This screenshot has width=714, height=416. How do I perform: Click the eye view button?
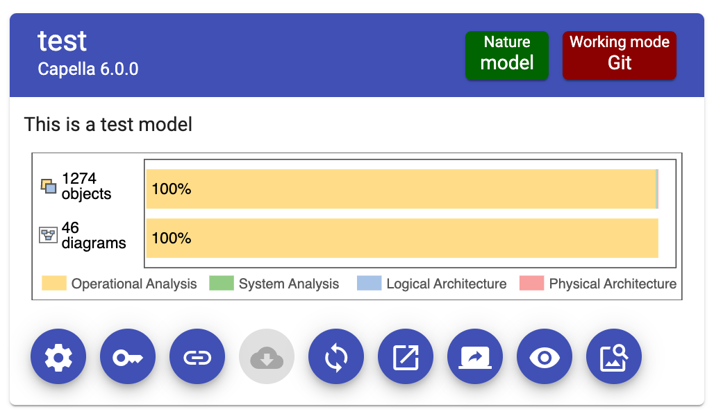coord(545,357)
